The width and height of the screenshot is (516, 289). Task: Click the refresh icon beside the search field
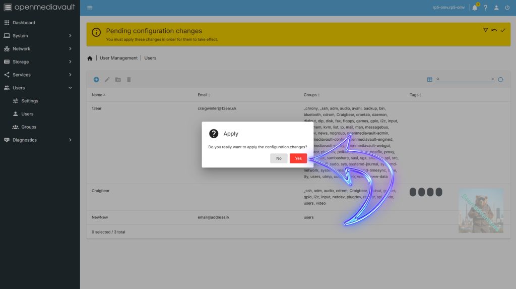point(500,80)
